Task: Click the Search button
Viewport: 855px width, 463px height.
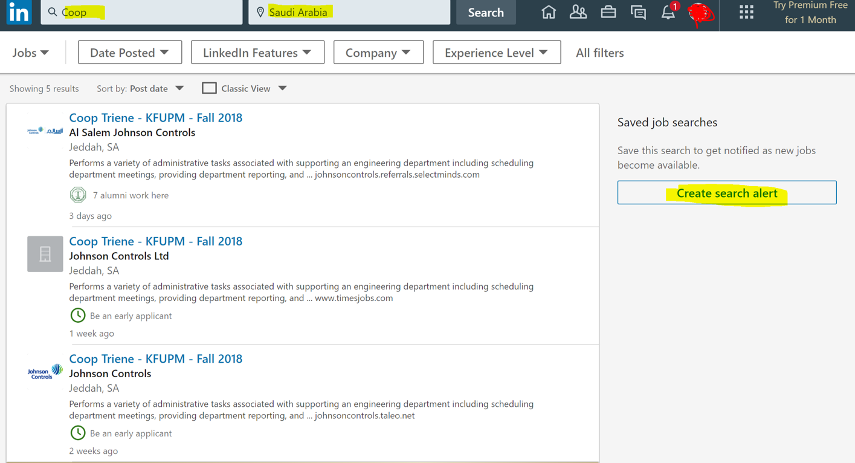Action: click(x=486, y=12)
